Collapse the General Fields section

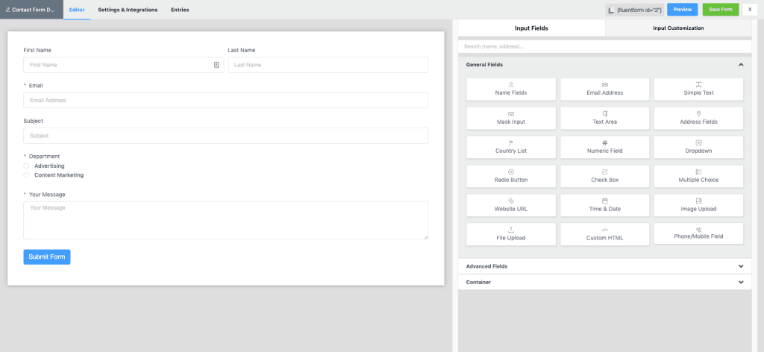point(741,64)
